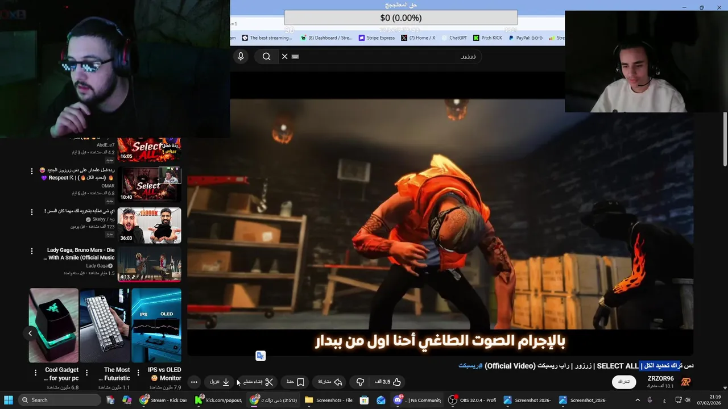This screenshot has height=409, width=728.
Task: Click the $0 (0.00%) donation goal bar
Action: click(x=400, y=18)
